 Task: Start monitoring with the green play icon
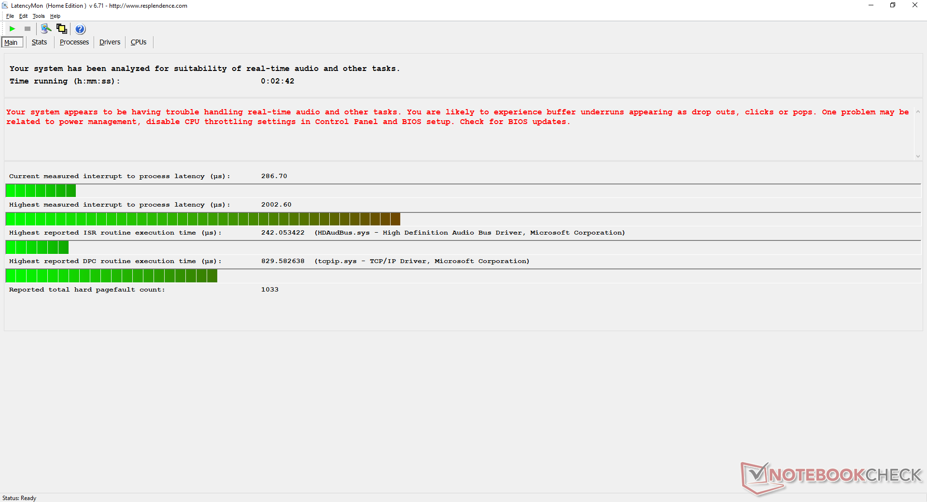[x=13, y=29]
